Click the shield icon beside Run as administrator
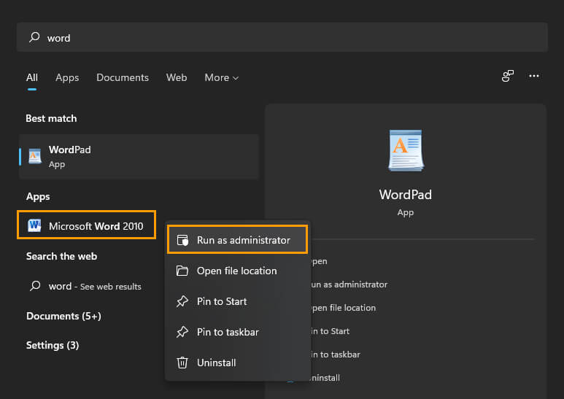 coord(182,240)
